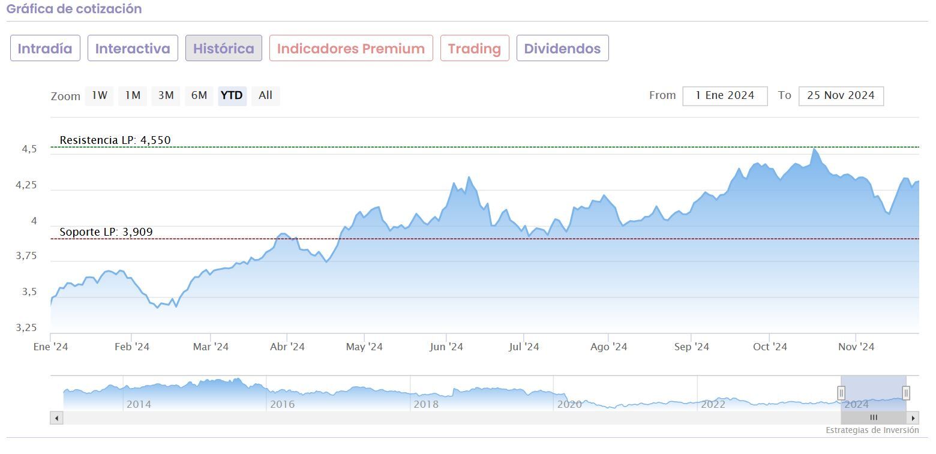The height and width of the screenshot is (454, 936).
Task: Select the 1M zoom range
Action: pyautogui.click(x=133, y=95)
